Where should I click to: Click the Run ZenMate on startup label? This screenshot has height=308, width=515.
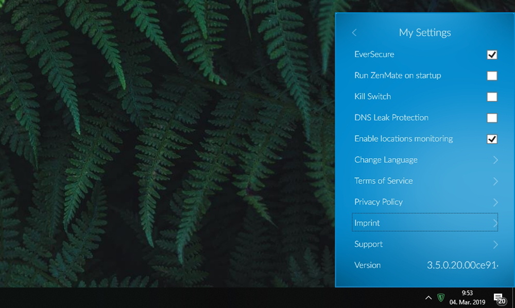click(398, 76)
